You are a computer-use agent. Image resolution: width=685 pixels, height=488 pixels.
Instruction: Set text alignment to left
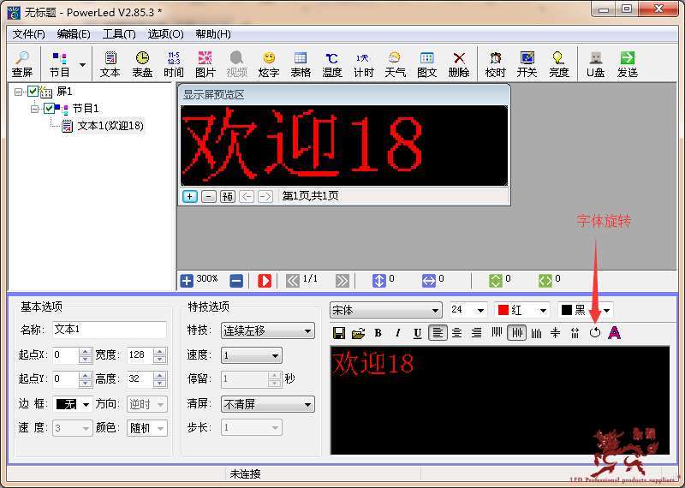[x=438, y=333]
